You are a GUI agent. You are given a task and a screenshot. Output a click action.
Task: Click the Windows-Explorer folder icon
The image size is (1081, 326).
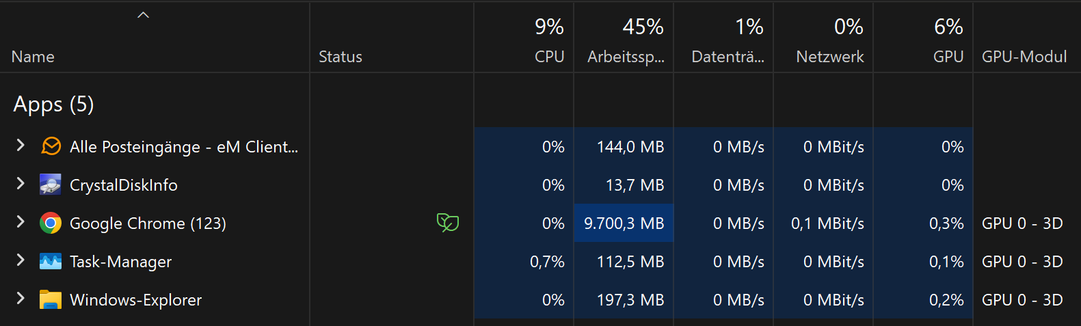(x=51, y=299)
